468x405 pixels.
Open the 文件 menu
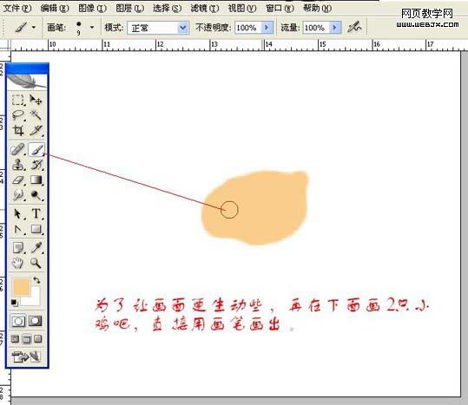(x=17, y=8)
